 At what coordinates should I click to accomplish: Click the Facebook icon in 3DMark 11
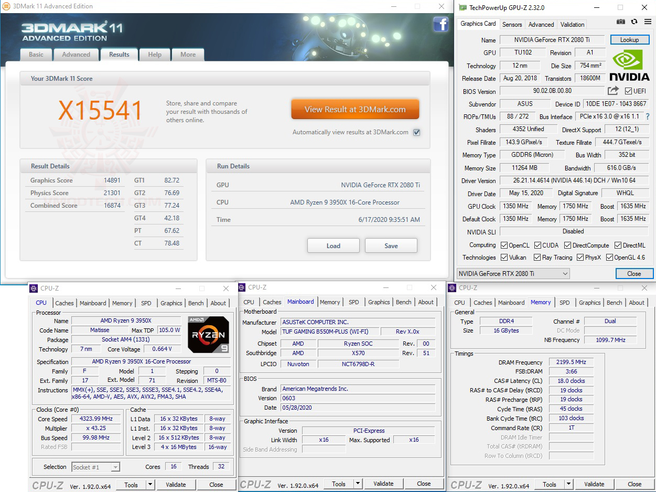(441, 25)
